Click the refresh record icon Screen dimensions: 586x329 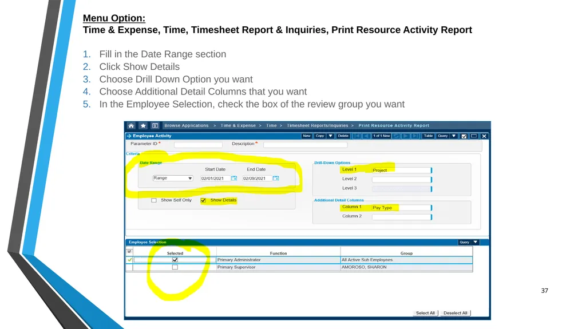pyautogui.click(x=396, y=136)
